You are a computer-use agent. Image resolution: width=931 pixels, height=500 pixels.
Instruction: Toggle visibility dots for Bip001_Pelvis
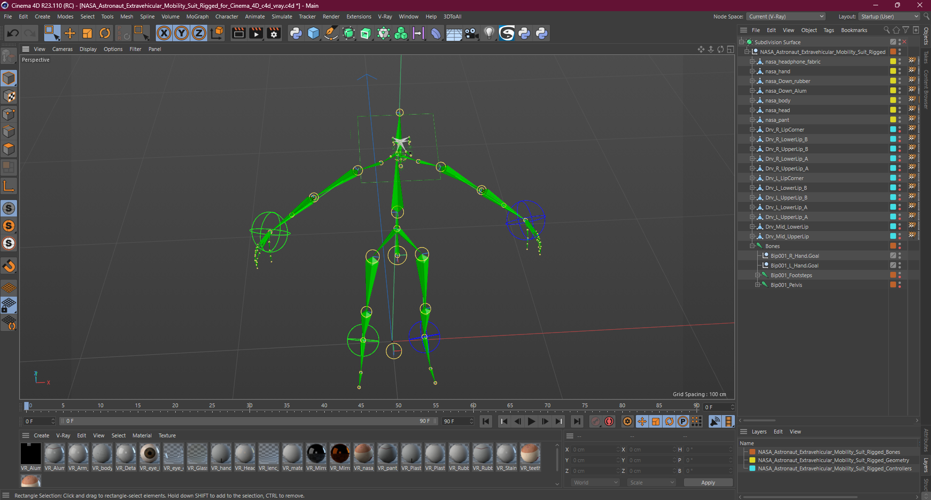pos(899,285)
